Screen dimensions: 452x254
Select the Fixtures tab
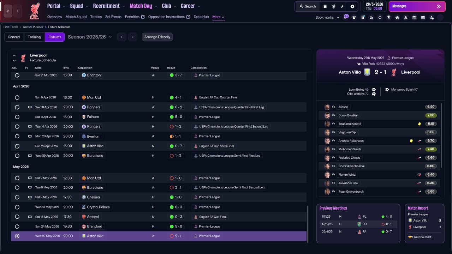click(x=55, y=37)
